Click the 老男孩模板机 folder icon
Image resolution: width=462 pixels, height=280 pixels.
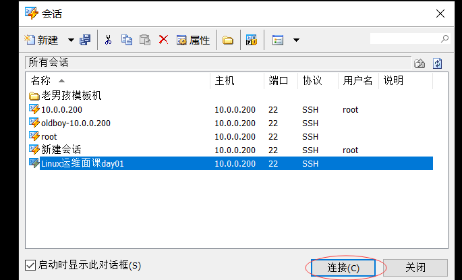pyautogui.click(x=34, y=96)
